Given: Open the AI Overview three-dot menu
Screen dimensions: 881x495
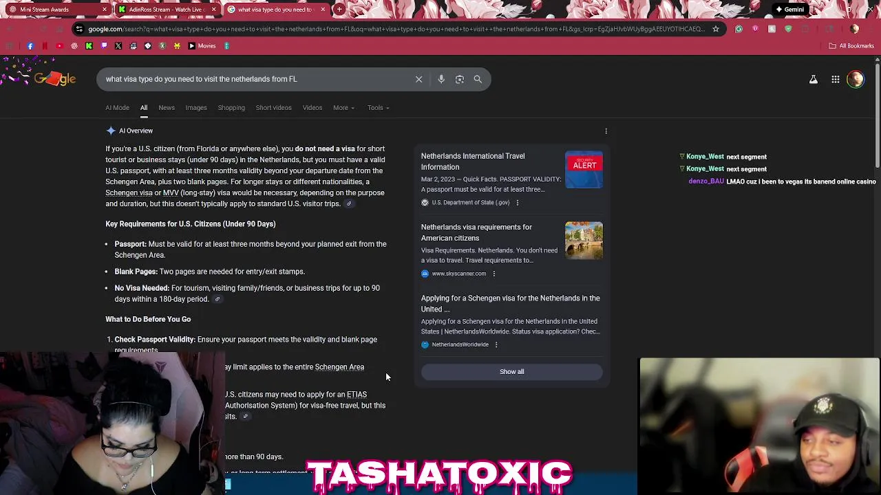Looking at the screenshot, I should coord(606,131).
